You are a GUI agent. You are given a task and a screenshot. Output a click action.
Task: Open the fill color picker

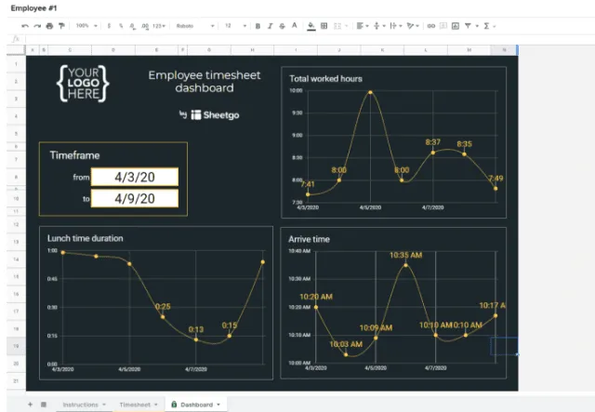pos(311,26)
